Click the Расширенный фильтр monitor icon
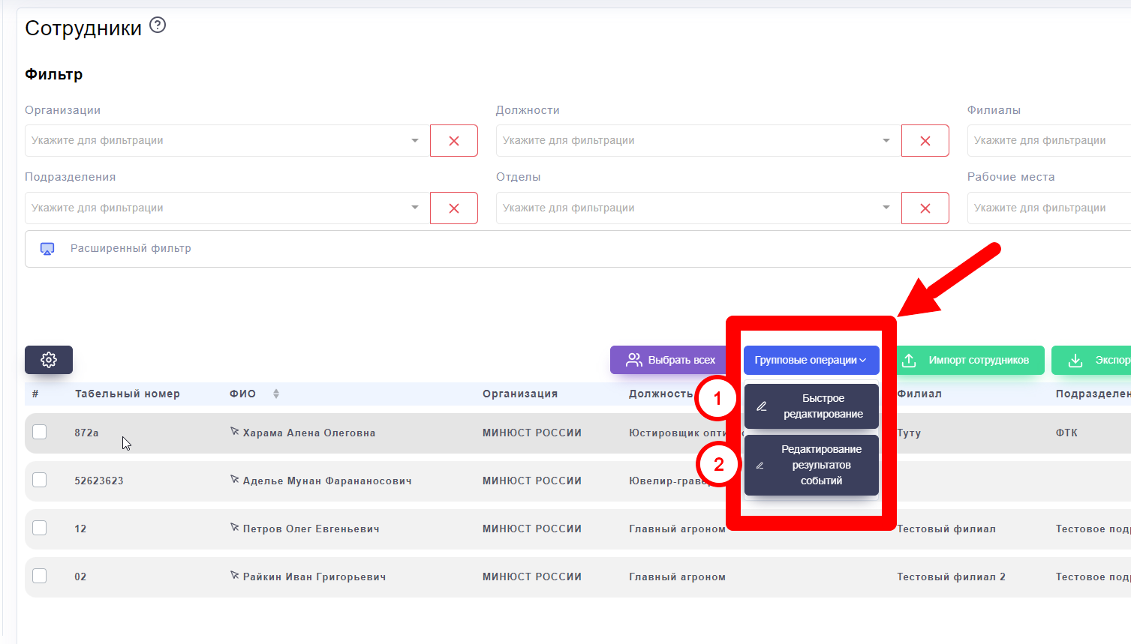 (47, 249)
